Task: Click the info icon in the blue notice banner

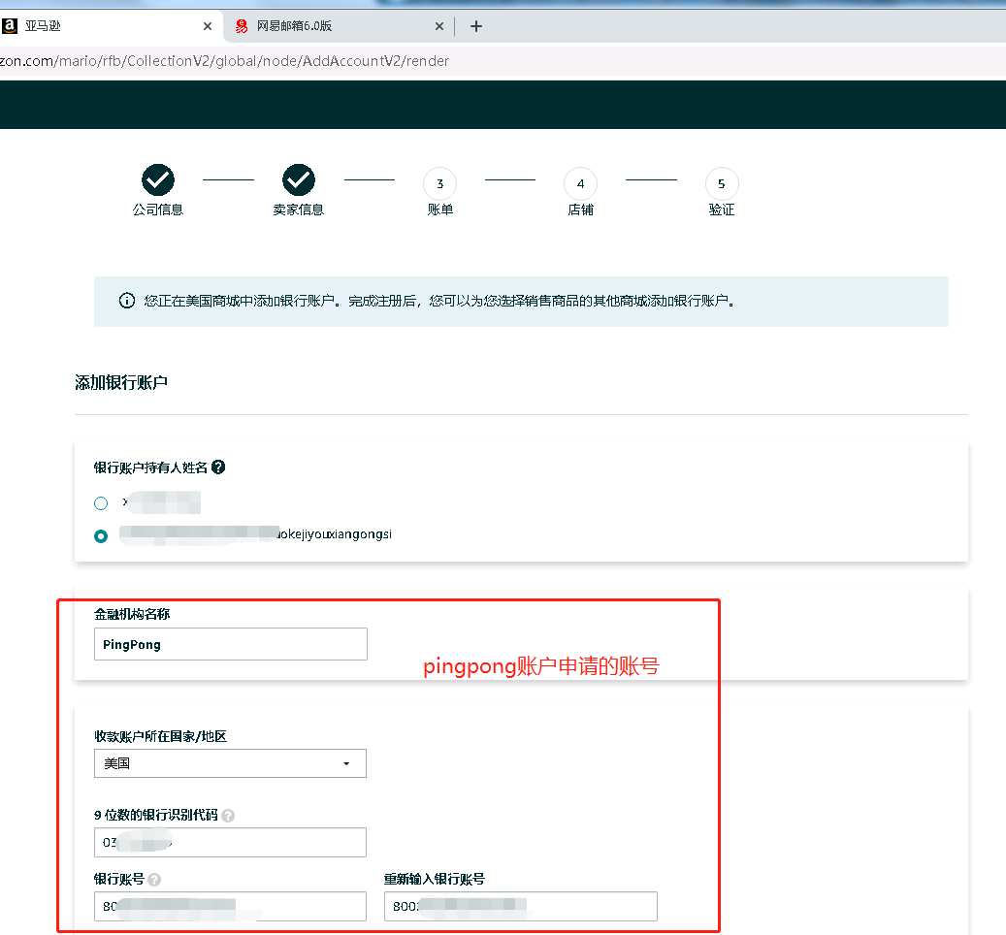Action: pyautogui.click(x=127, y=302)
